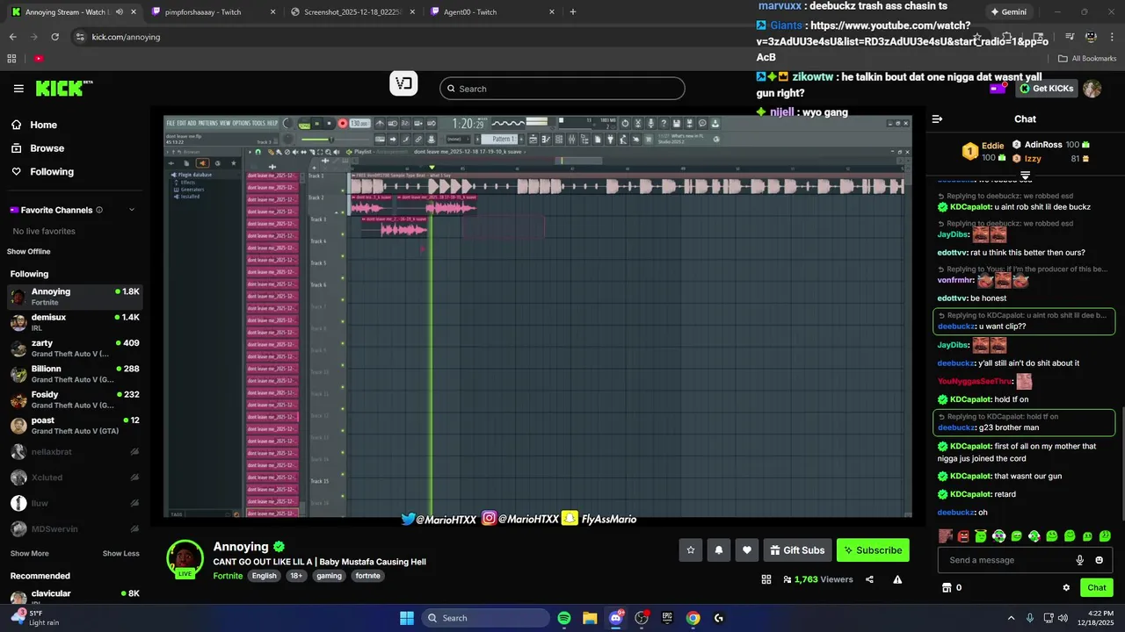Viewport: 1125px width, 632px height.
Task: Go back using Chrome's back arrow
Action: (12, 37)
